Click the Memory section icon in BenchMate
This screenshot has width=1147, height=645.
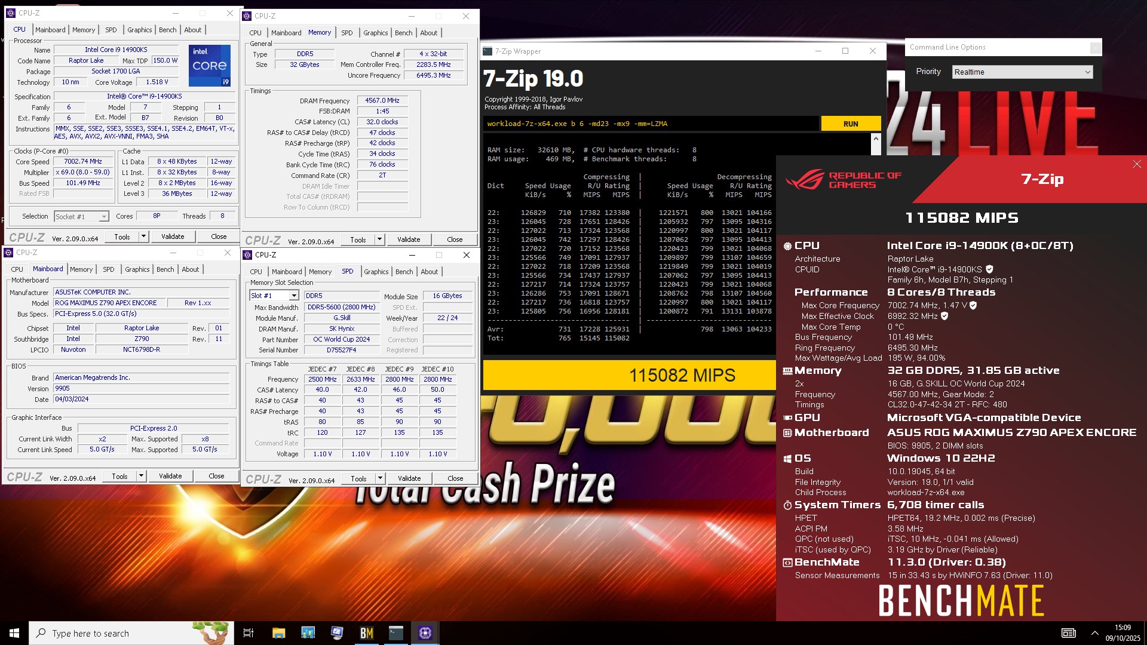point(787,371)
